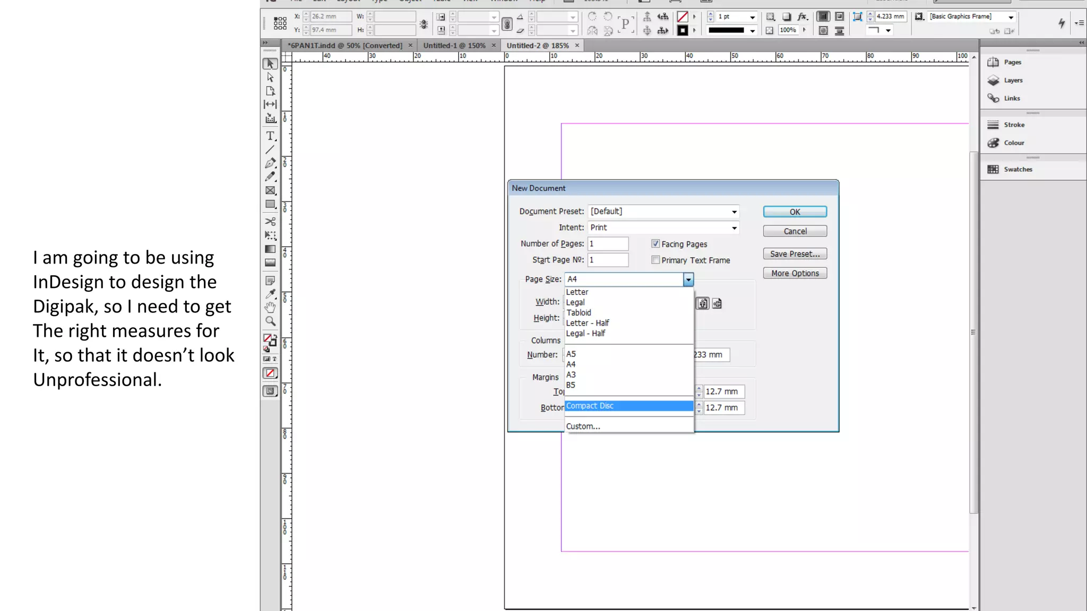The image size is (1087, 611).
Task: Choose portrait orientation icon in dialog
Action: [x=703, y=303]
